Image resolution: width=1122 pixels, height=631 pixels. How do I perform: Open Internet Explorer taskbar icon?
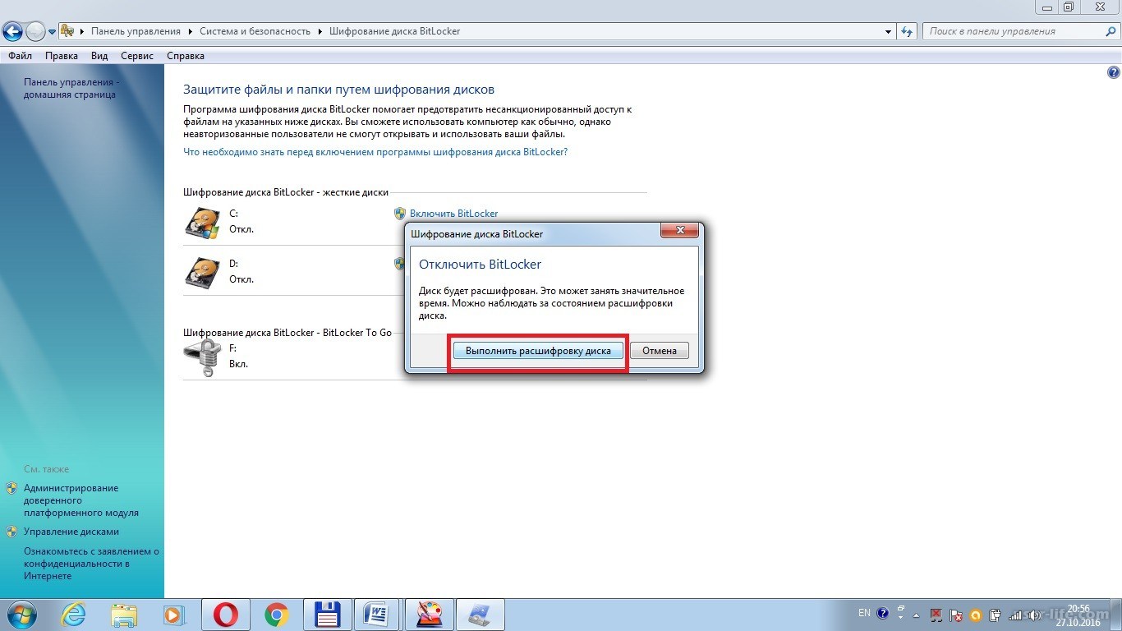coord(74,615)
